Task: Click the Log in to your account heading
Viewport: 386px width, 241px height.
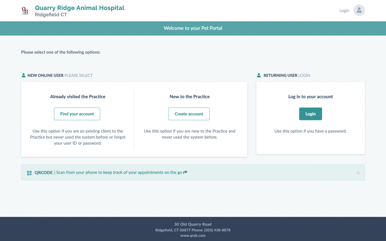Action: [x=310, y=97]
